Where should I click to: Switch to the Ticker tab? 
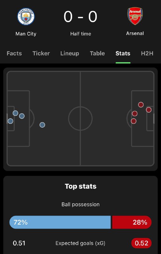(41, 53)
